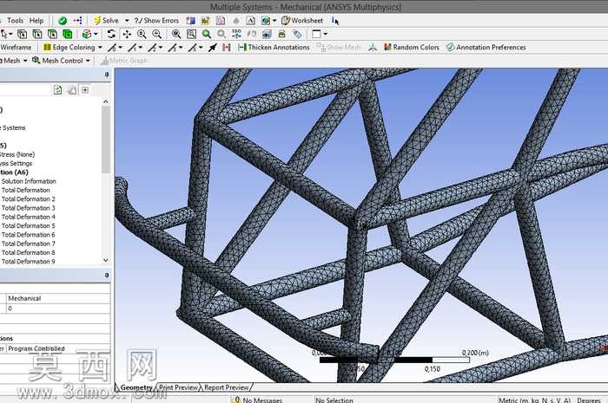Click the outline scrollbar down arrow

pos(105,260)
